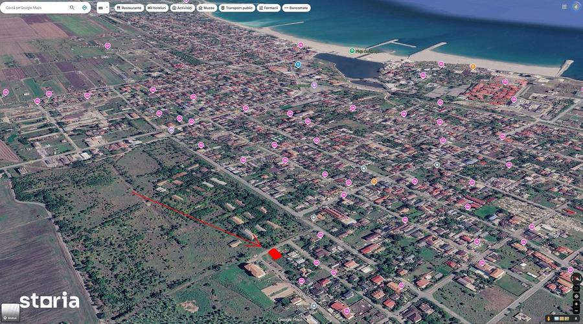Switch map type via the layers thumbnail
Viewport: 583px width, 324px height.
[x=10, y=312]
